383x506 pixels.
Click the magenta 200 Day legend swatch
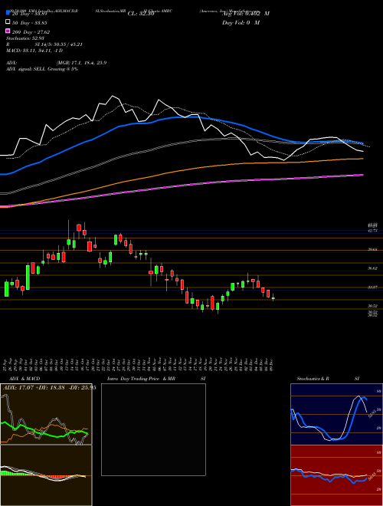8,31
